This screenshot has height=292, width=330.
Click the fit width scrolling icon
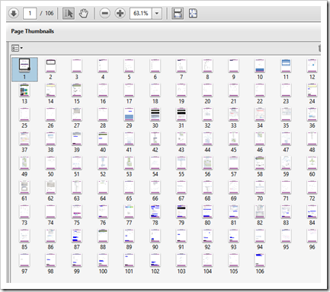178,13
